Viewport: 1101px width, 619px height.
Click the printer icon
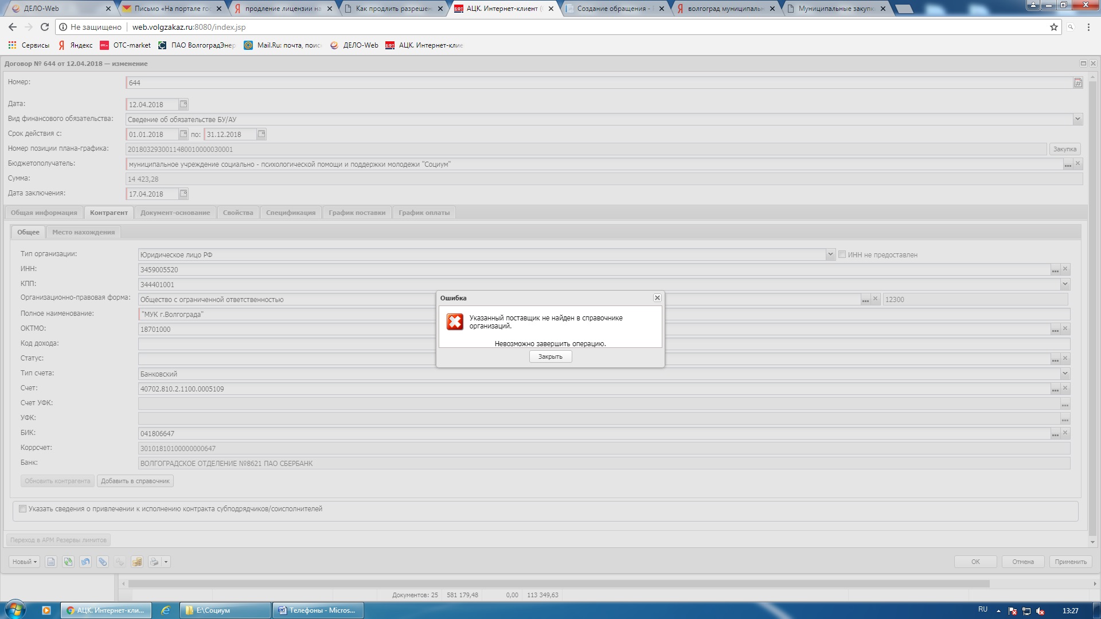(154, 562)
